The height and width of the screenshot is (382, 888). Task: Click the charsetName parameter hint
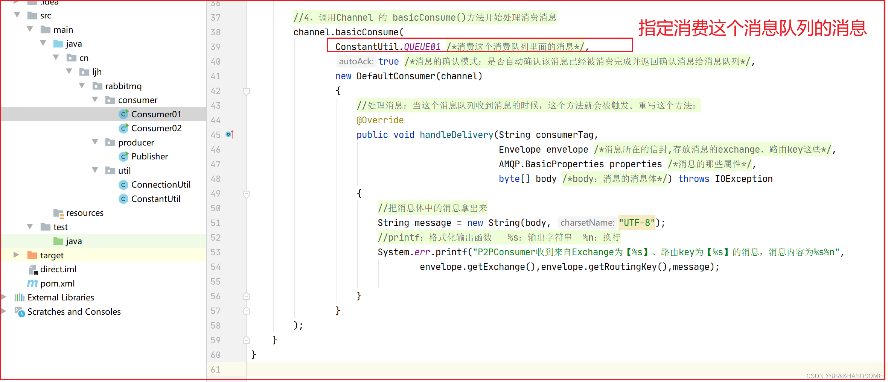click(x=587, y=223)
